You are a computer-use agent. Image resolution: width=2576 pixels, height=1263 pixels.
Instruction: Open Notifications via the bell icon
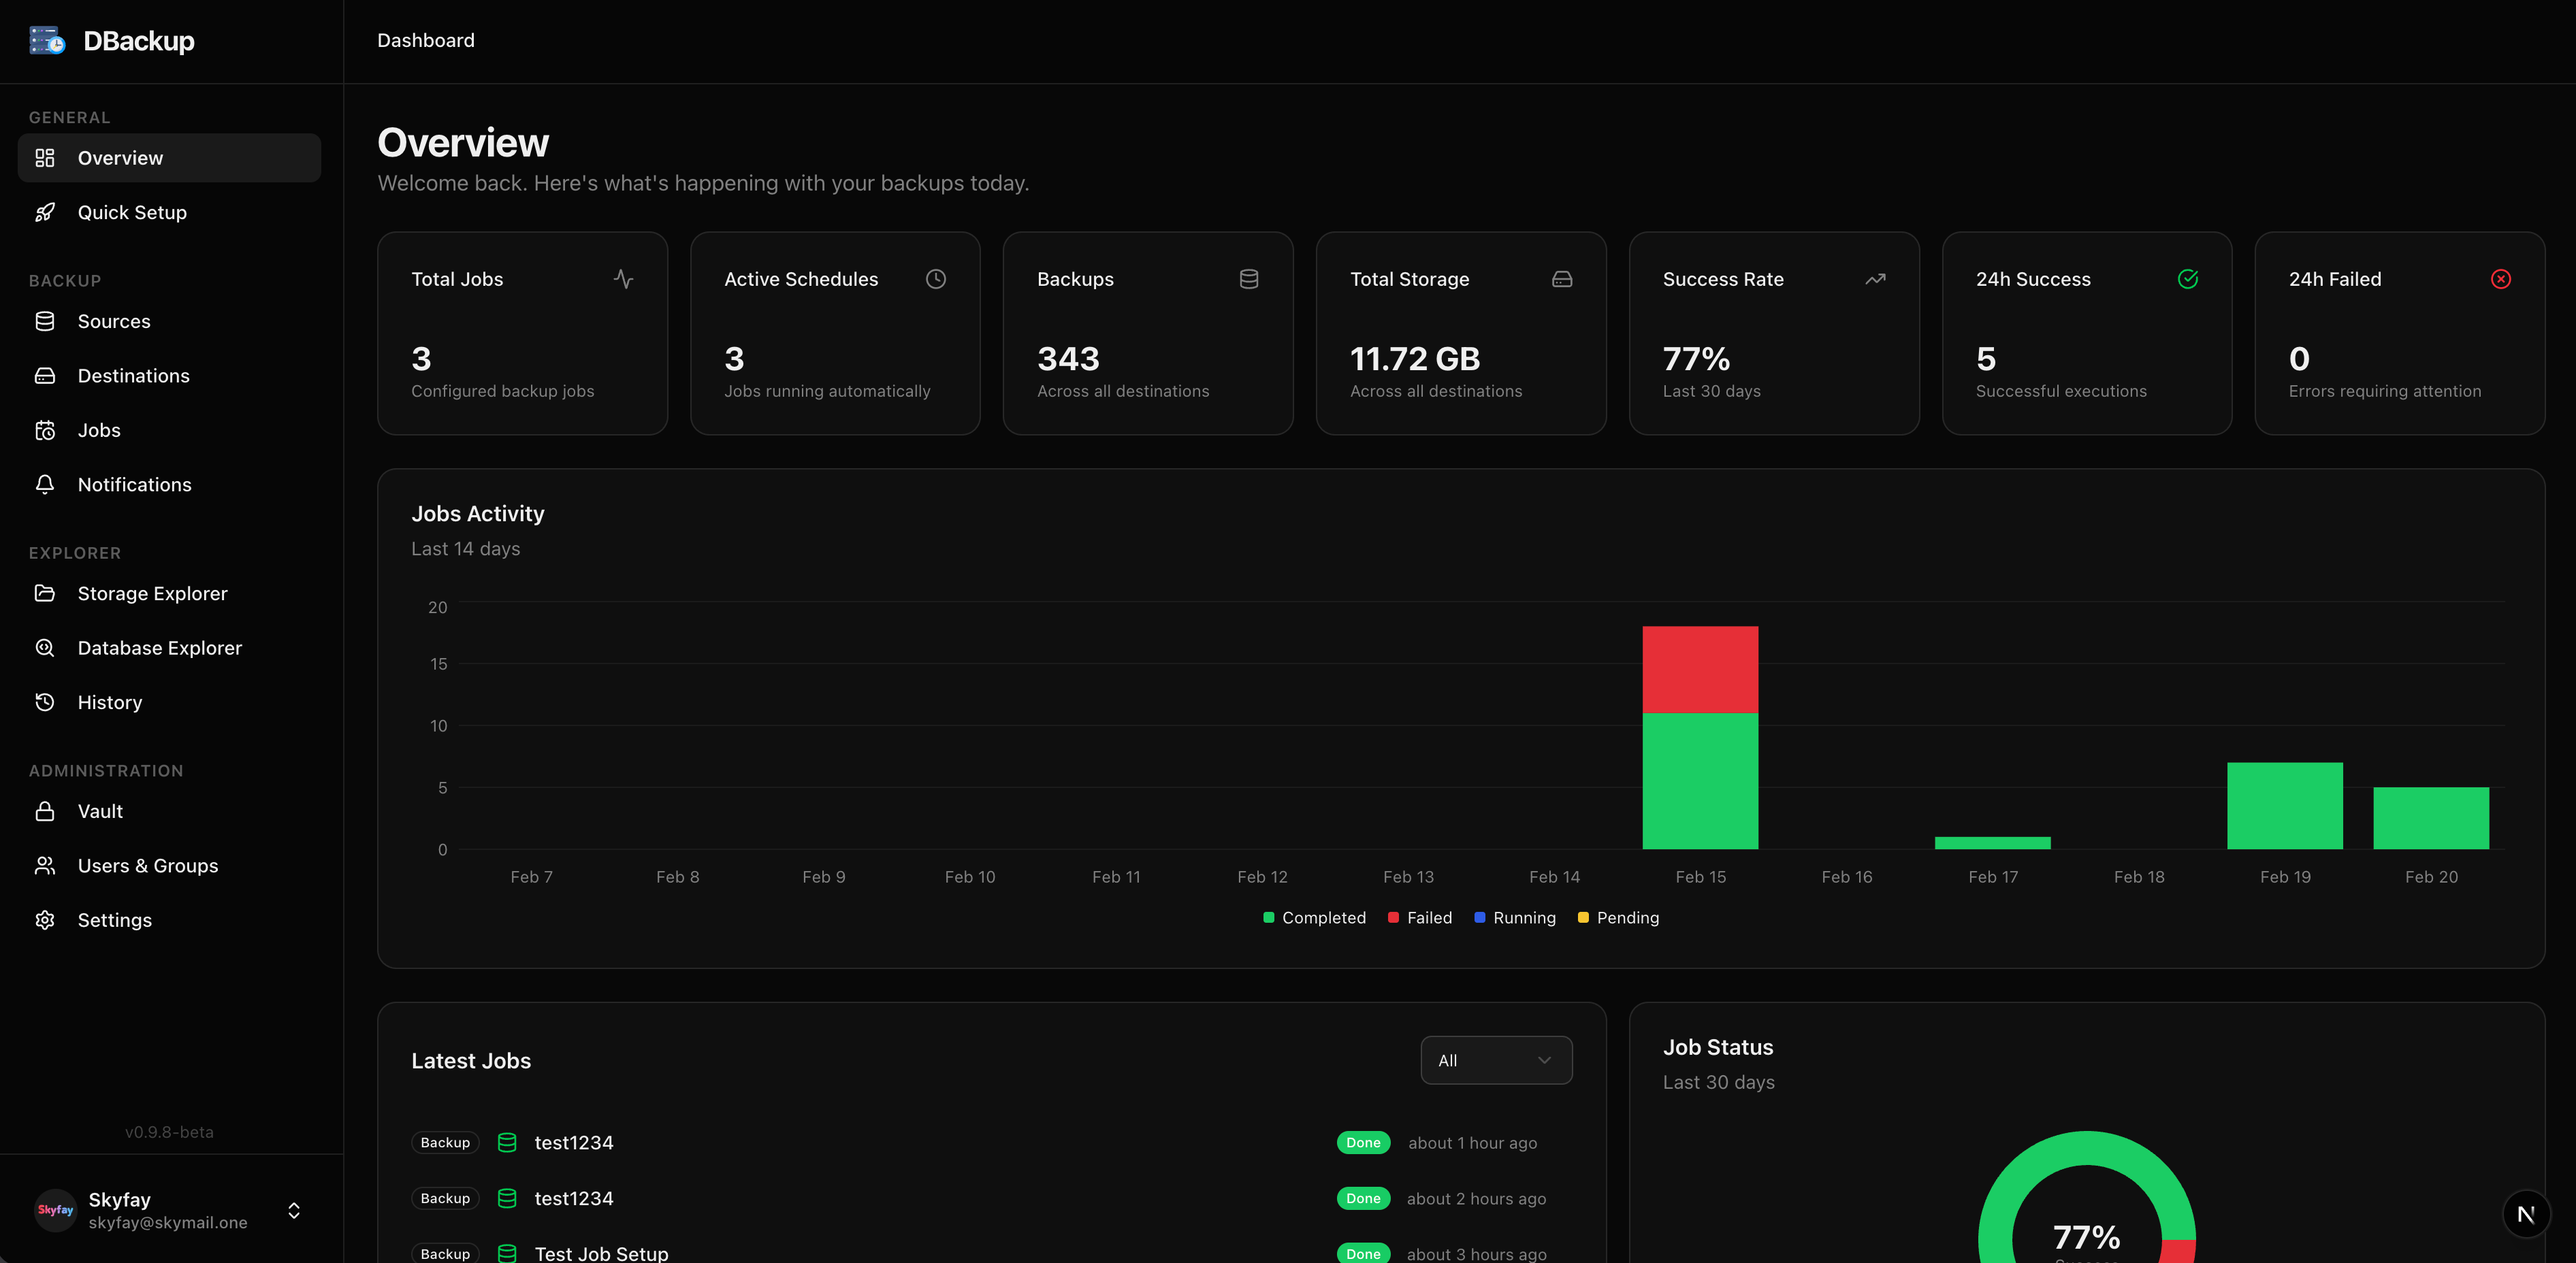point(46,484)
